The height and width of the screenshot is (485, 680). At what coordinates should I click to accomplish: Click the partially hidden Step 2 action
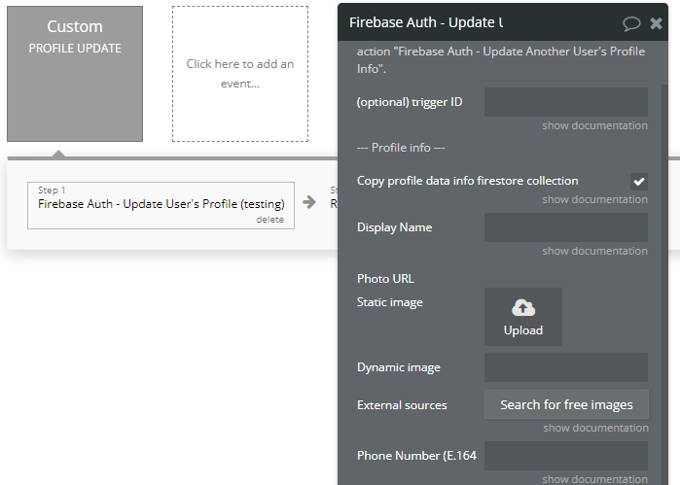(333, 197)
